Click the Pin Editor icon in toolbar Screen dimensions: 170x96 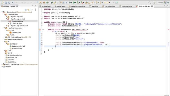coord(117,3)
